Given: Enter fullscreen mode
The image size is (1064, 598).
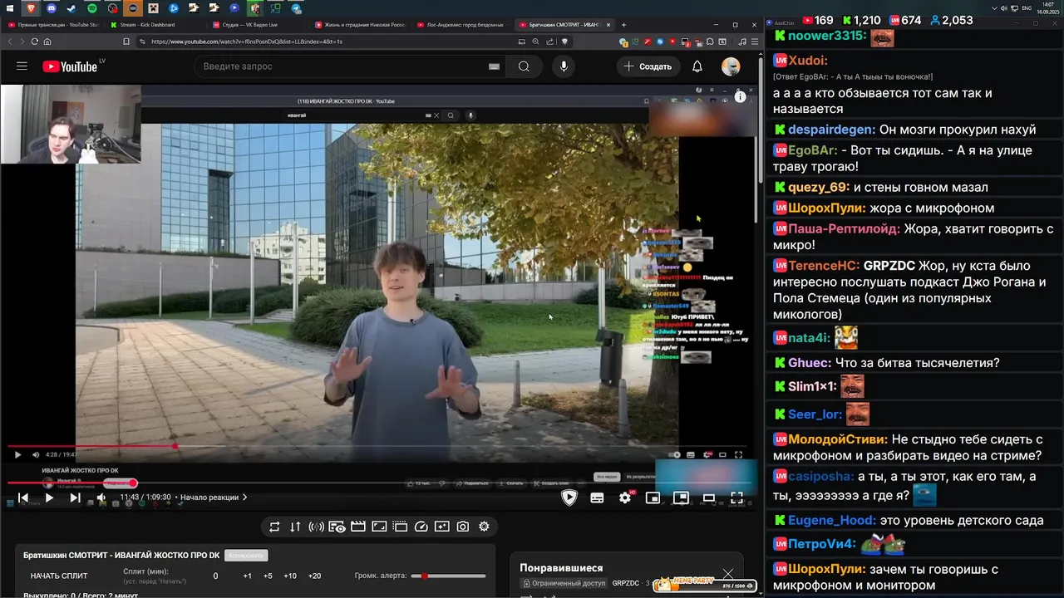Looking at the screenshot, I should [x=736, y=498].
